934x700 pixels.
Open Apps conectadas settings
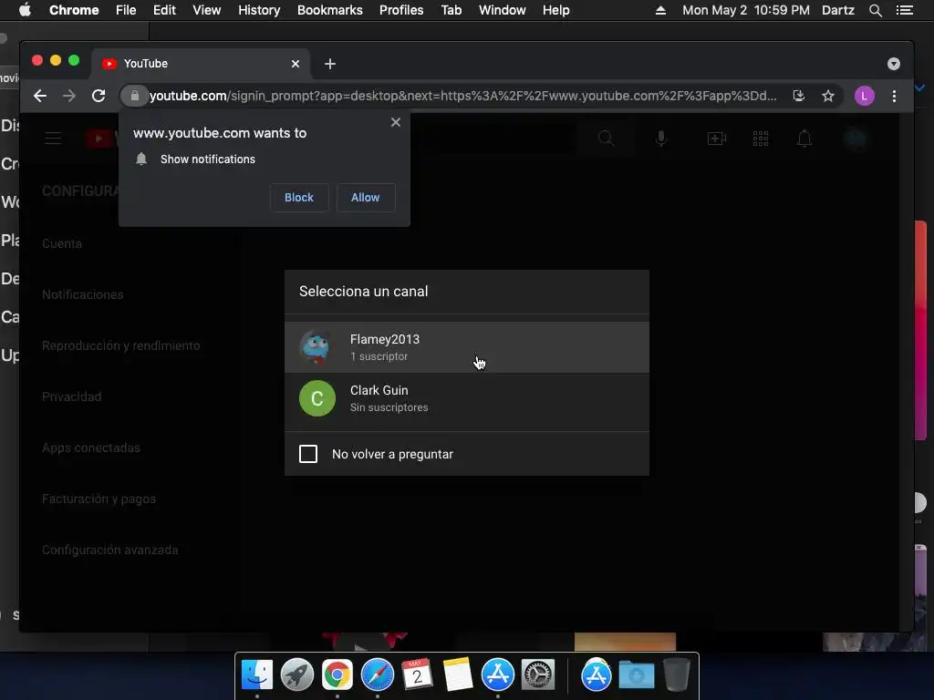click(x=91, y=448)
